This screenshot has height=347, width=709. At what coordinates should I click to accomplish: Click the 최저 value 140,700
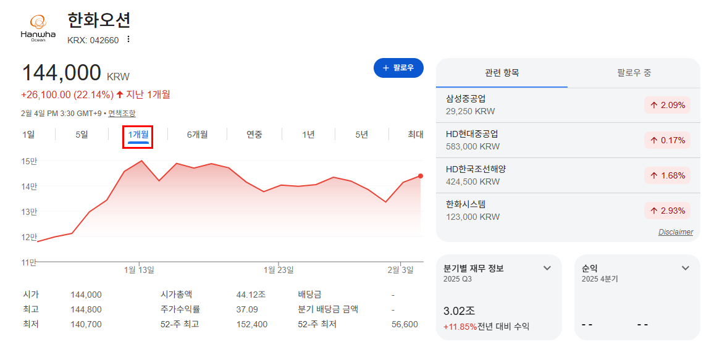point(86,324)
